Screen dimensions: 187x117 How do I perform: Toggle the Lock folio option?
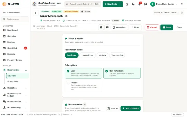(x=83, y=73)
